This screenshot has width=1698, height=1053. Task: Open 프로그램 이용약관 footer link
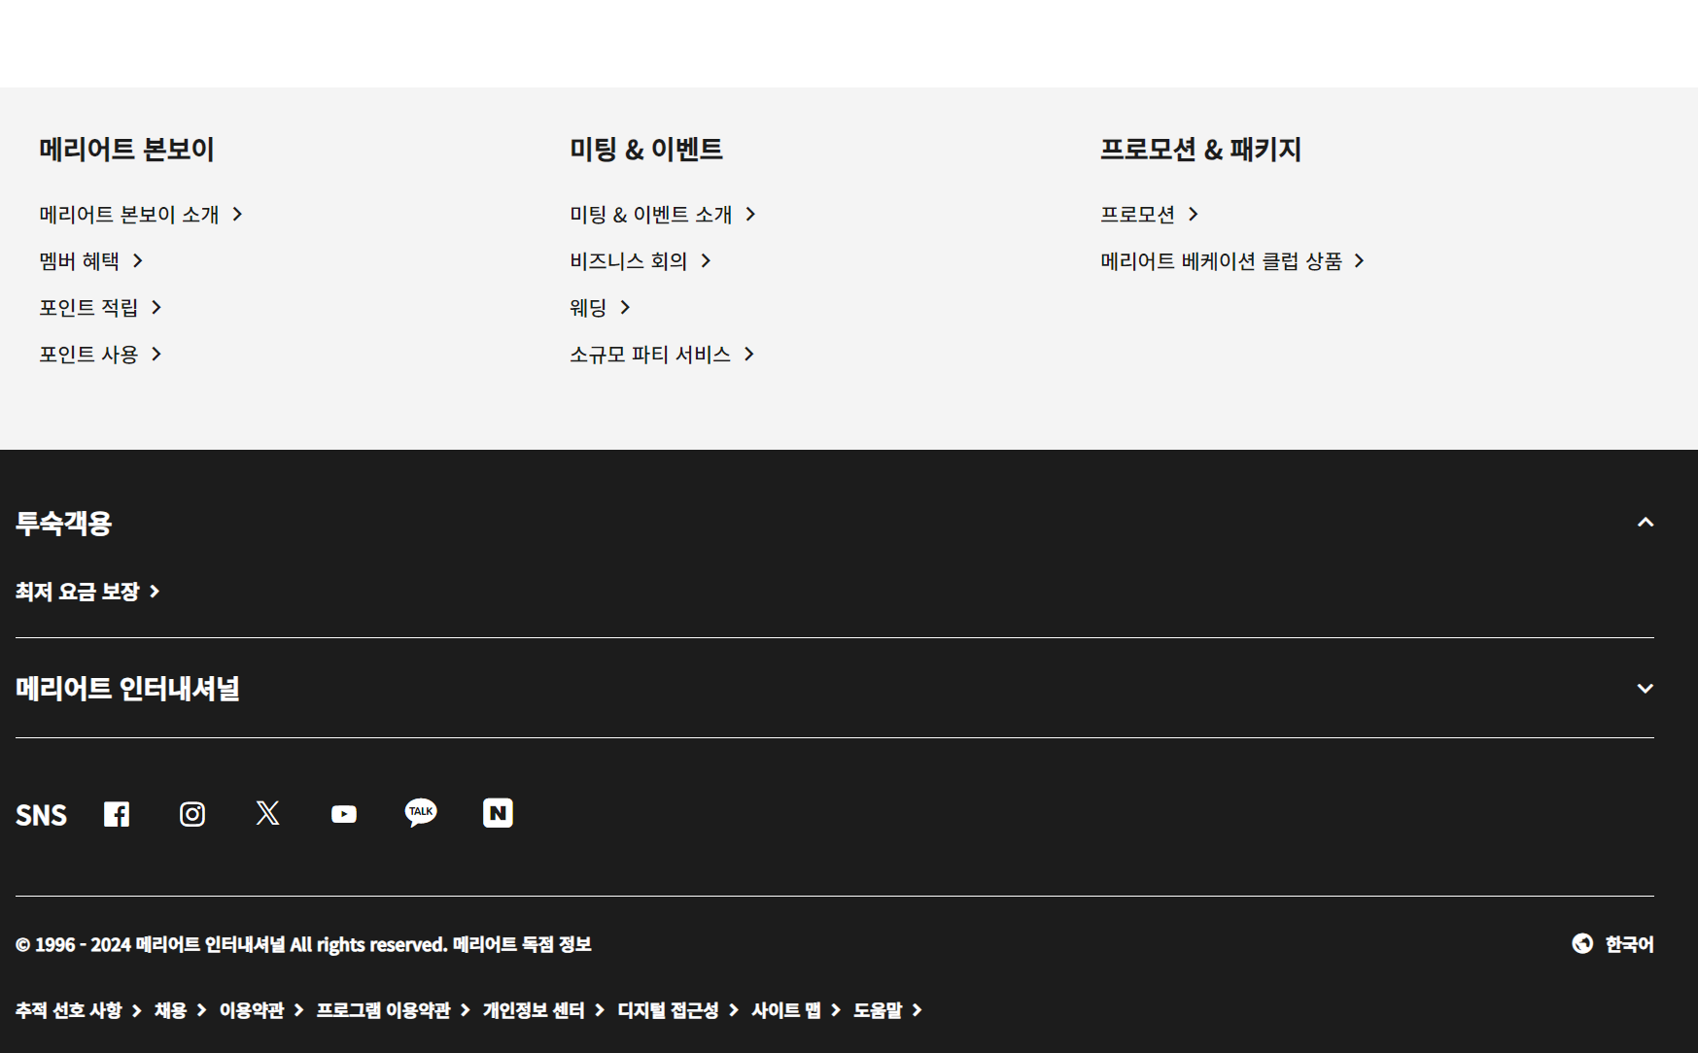click(394, 1010)
